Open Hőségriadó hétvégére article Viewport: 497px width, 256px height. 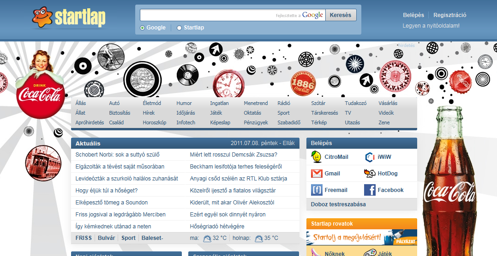point(217,226)
